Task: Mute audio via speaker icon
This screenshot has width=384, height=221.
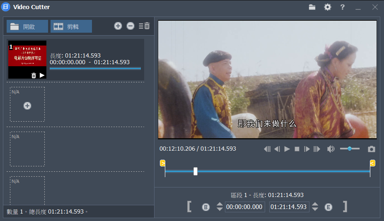Action: (331, 149)
